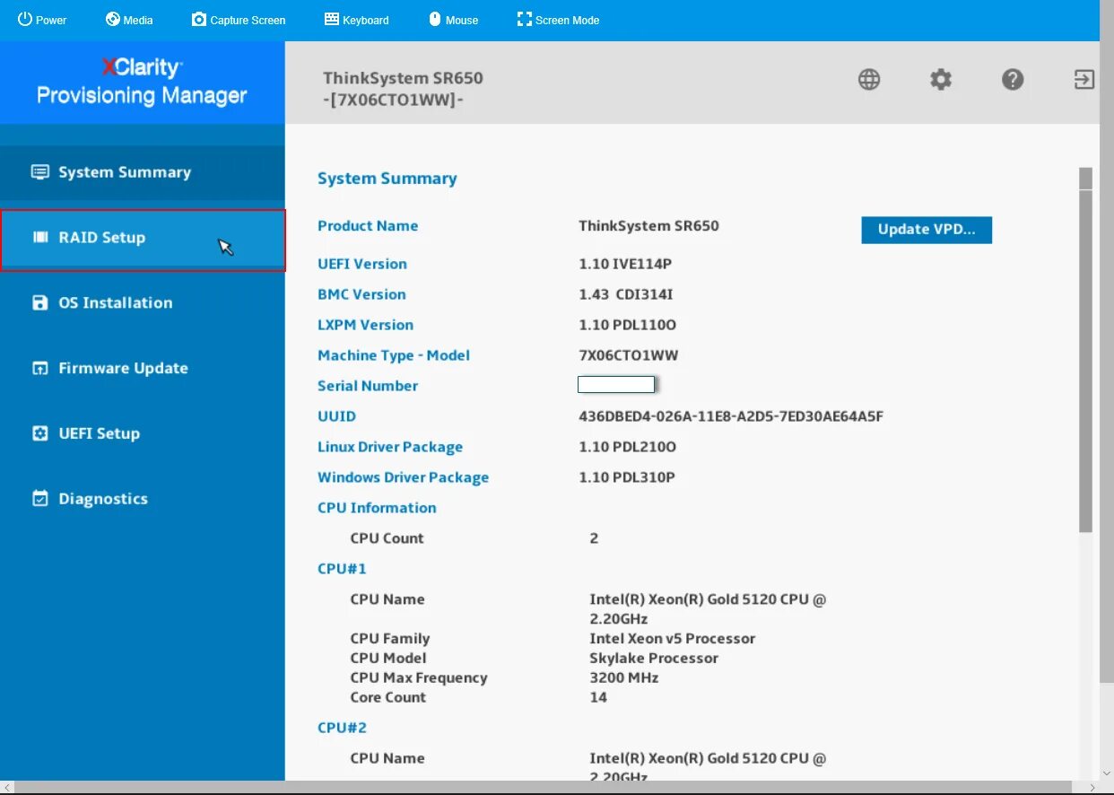Screen dimensions: 1114x795
Task: Click Capture Screen in the top toolbar
Action: (x=239, y=20)
